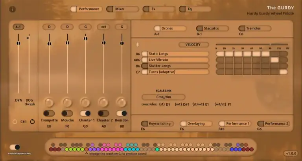Click the tuning fork icon left of VELOCITY

coord(138,45)
